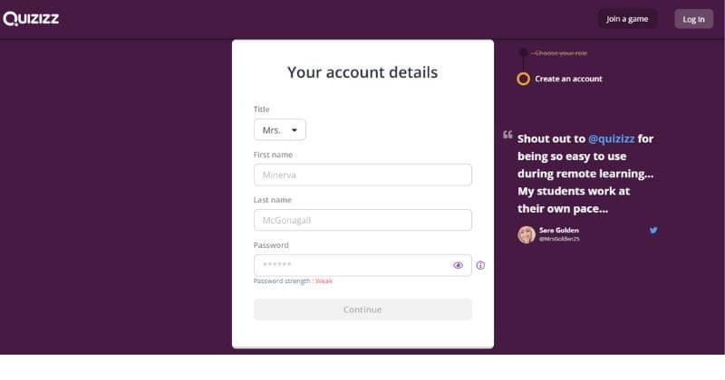Click the completed Choose your role step dot
The image size is (725, 380).
pos(523,52)
